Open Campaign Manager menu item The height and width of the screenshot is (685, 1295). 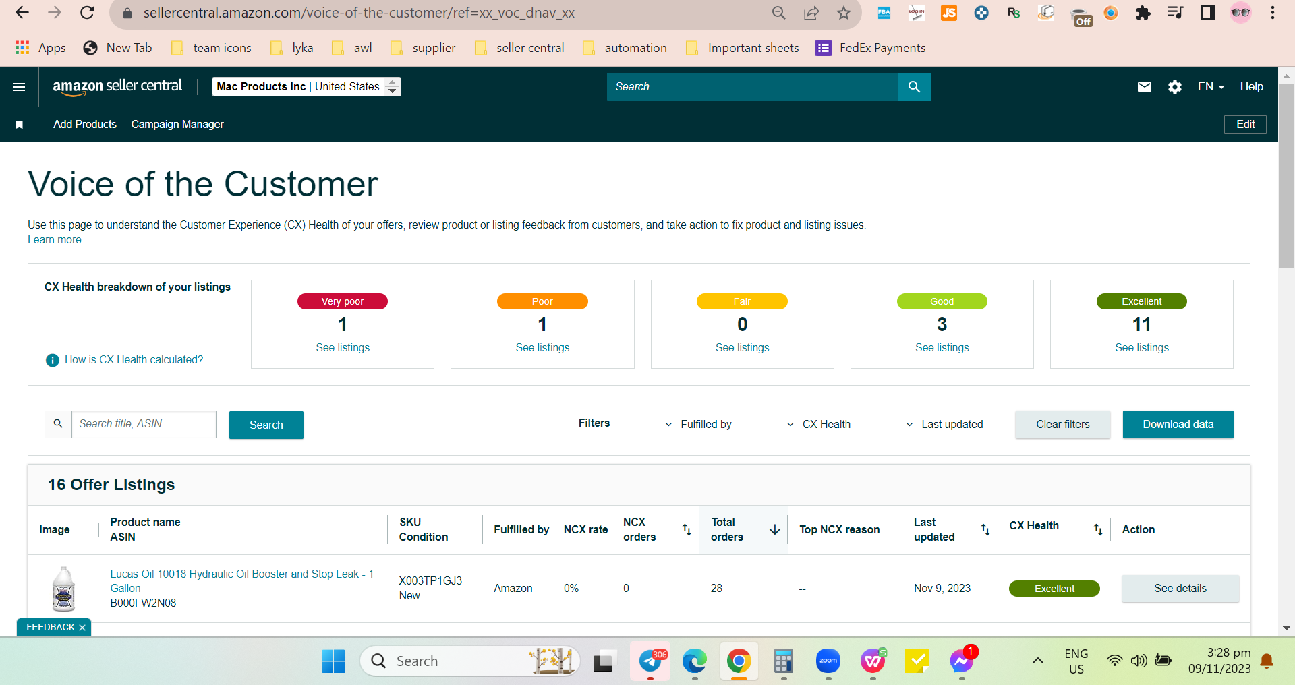(x=177, y=125)
